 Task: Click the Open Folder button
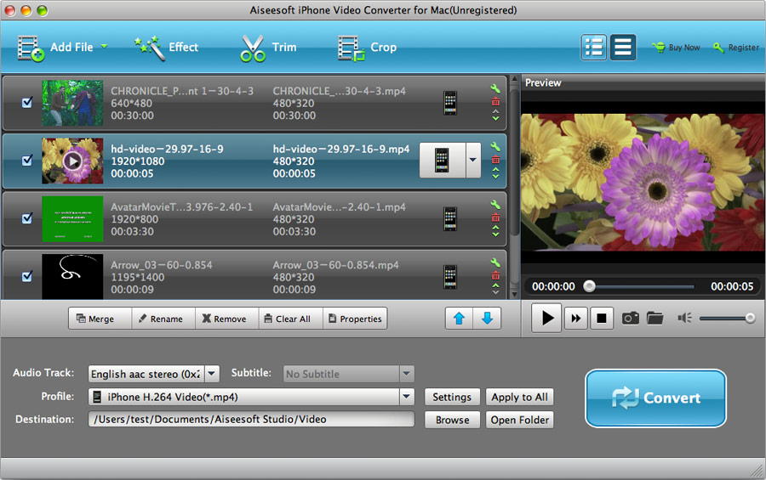point(519,420)
